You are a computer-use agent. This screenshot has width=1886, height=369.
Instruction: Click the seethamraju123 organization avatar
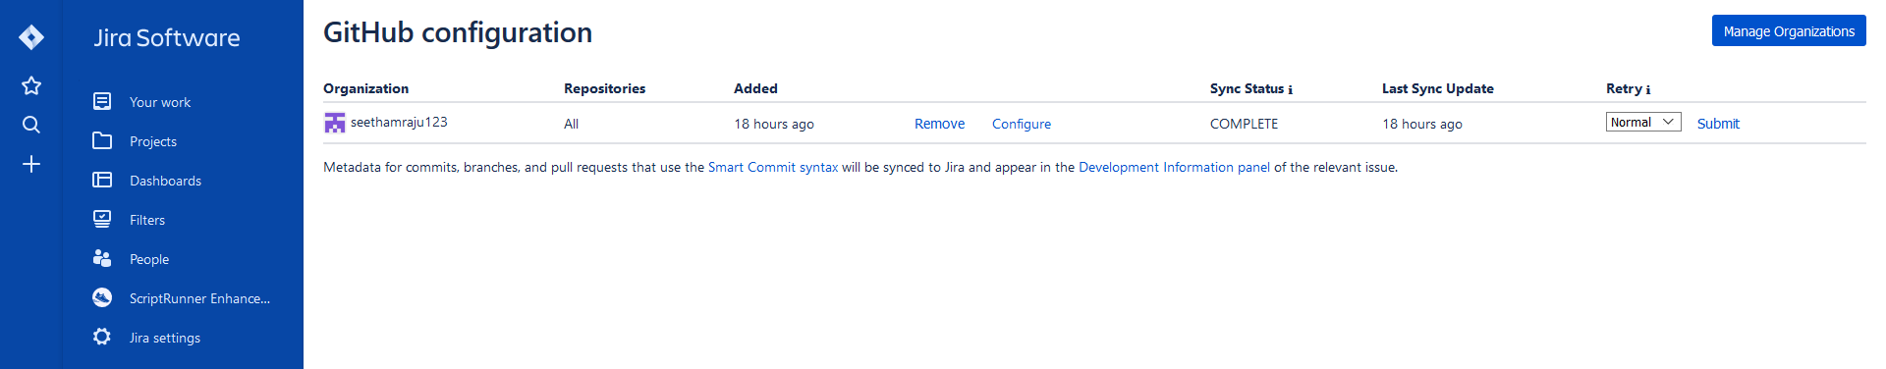coord(335,123)
